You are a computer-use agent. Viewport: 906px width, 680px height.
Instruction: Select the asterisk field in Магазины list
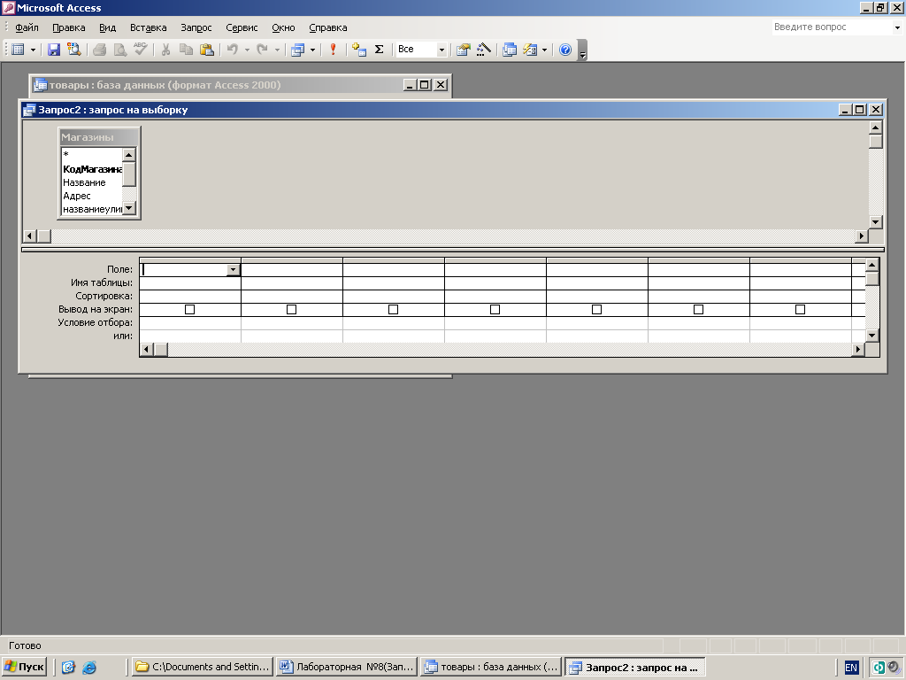pyautogui.click(x=91, y=154)
